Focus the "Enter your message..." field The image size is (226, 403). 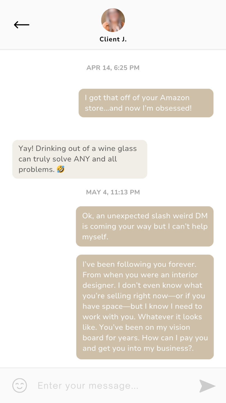click(x=112, y=386)
